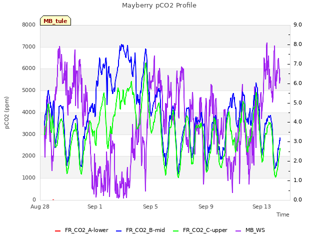Click the 9.0 right axis value
Viewport: 320px width, 240px height.
click(x=297, y=24)
